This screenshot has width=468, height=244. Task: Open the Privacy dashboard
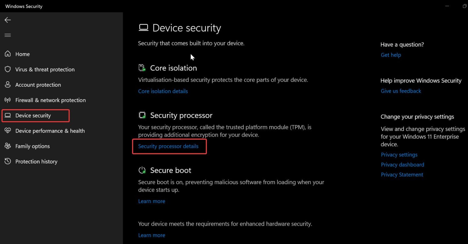tap(402, 164)
